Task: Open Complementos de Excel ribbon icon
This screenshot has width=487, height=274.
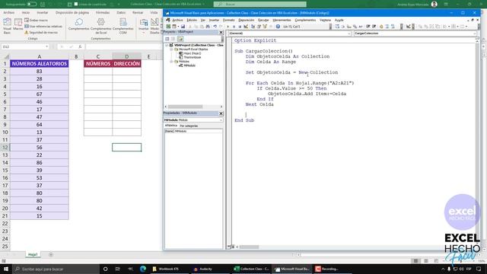Action: coord(101,26)
